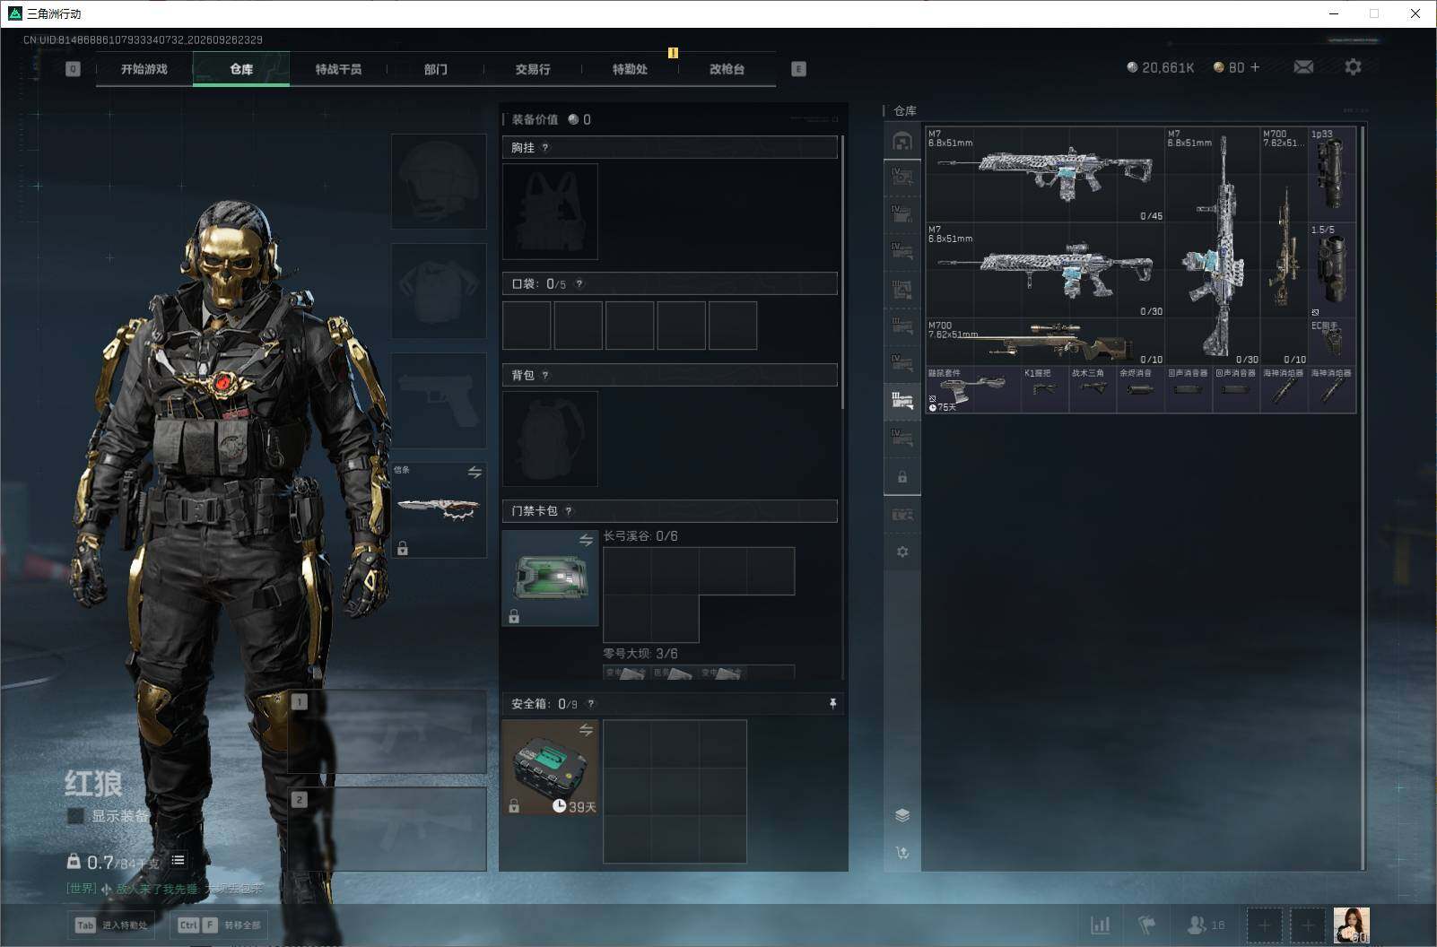Select the horizontal M700 sniper rifle in warehouse
The height and width of the screenshot is (947, 1437).
(x=1045, y=342)
